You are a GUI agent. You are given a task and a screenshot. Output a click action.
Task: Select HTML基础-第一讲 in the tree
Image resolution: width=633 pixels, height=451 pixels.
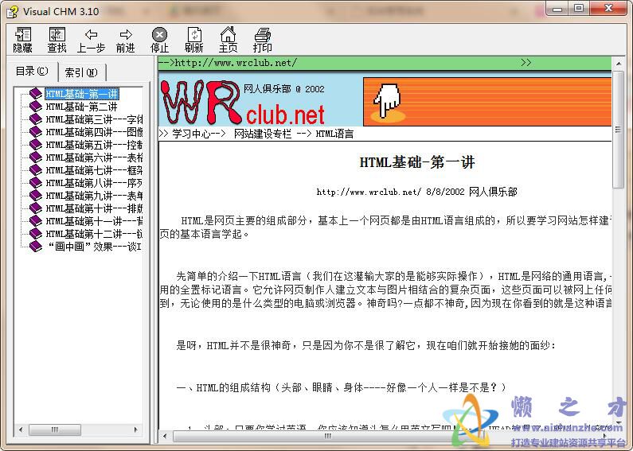(82, 94)
